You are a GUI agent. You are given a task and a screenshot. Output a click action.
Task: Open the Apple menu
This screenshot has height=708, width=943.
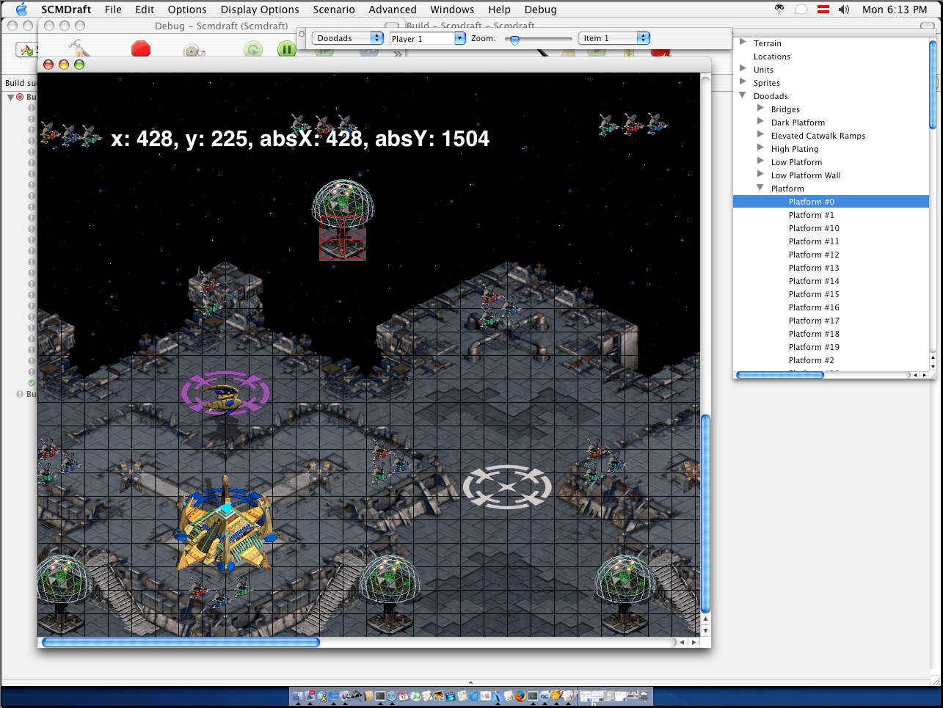(x=21, y=10)
